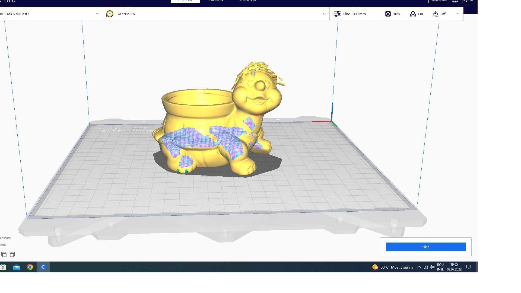Viewport: 521px width, 293px height.
Task: Open Google Chrome from the taskbar
Action: tap(30, 267)
